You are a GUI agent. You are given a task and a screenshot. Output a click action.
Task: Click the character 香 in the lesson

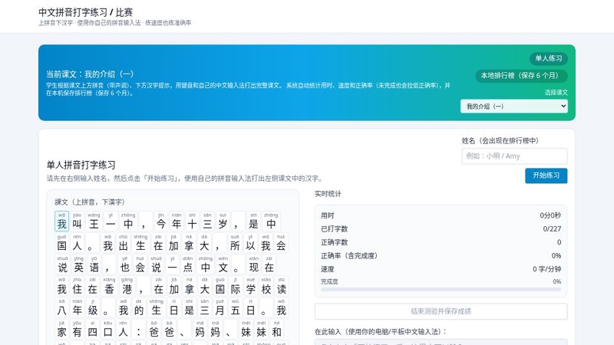(109, 286)
